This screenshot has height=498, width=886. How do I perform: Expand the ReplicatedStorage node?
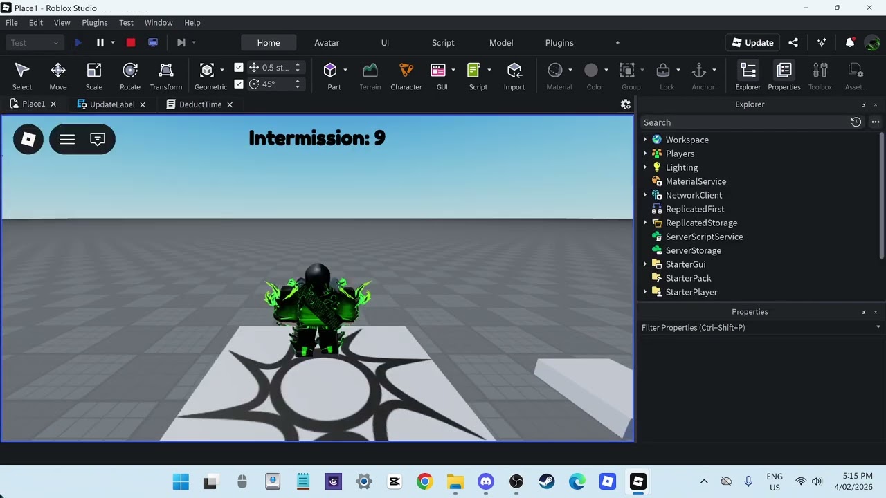tap(645, 223)
